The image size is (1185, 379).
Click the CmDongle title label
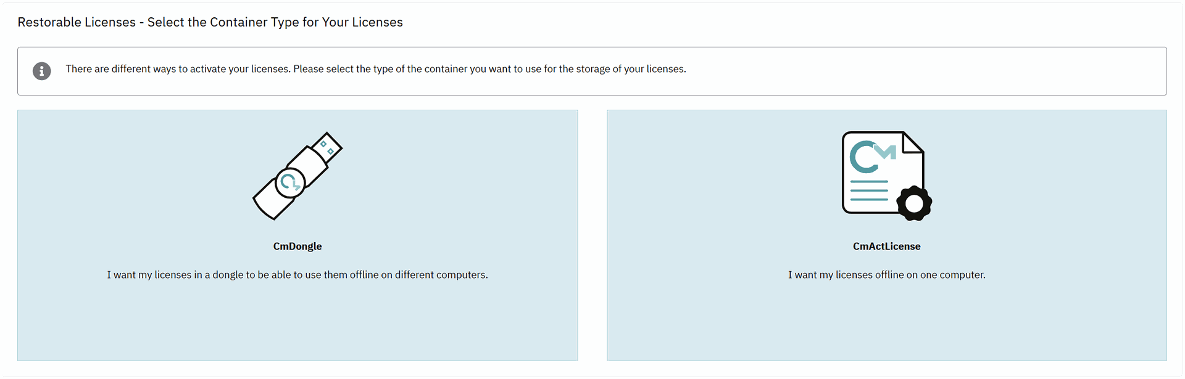[x=298, y=246]
